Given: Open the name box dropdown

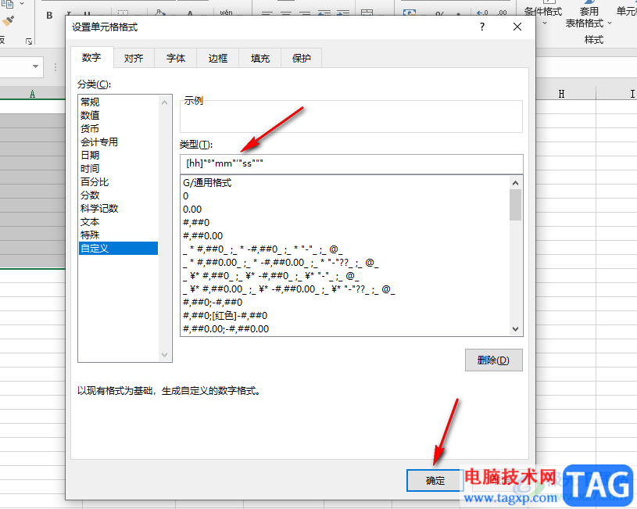Looking at the screenshot, I should [35, 66].
